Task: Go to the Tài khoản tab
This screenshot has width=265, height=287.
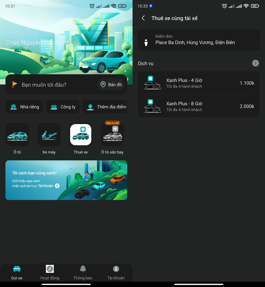Action: coord(116,272)
